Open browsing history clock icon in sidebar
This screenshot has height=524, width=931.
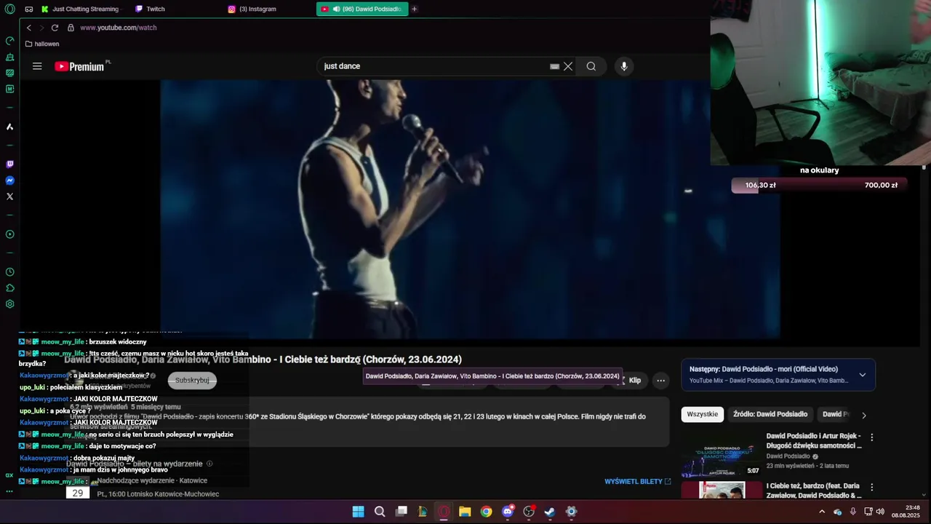[x=9, y=272]
